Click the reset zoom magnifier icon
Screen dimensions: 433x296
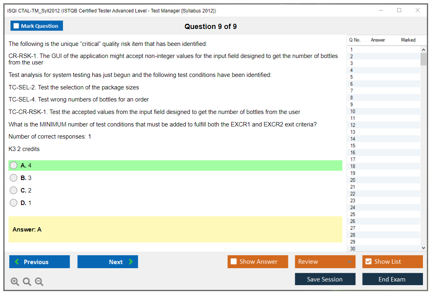tap(27, 282)
